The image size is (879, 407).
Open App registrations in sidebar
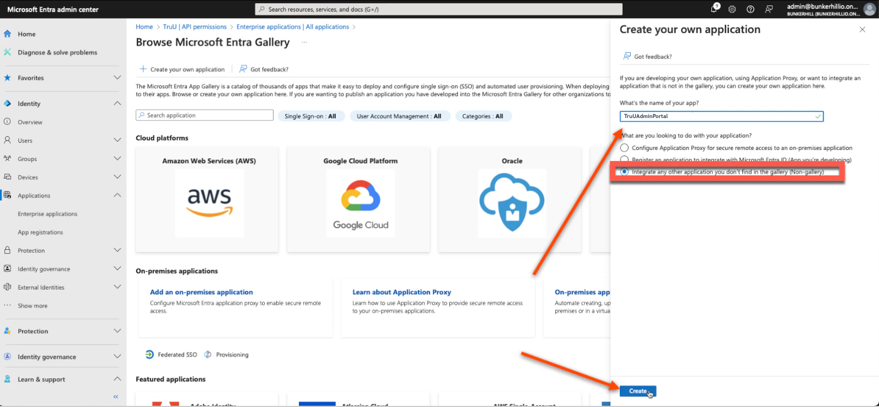coord(40,232)
